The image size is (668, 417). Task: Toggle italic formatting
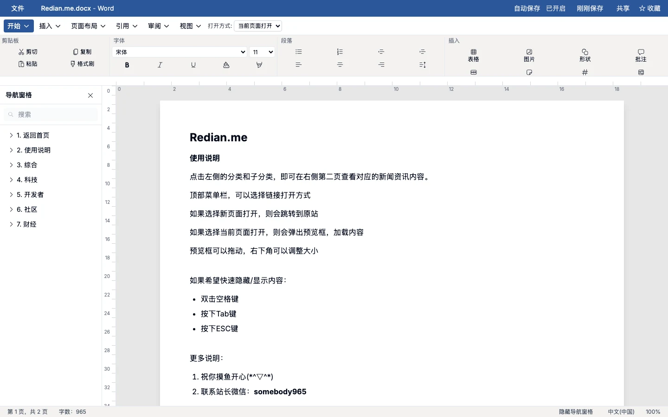coord(160,65)
